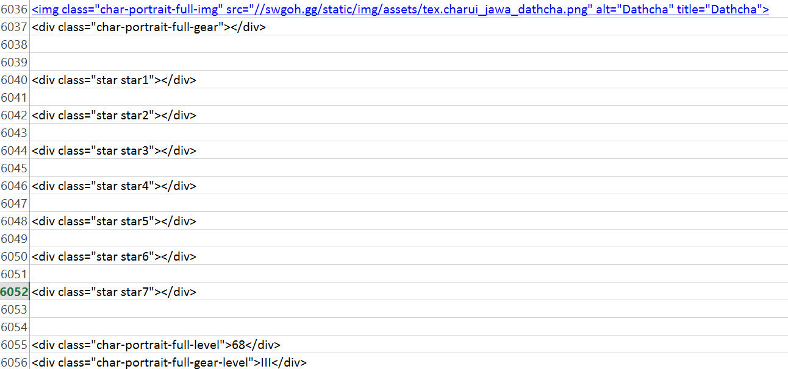Click the char-portrait-full-gear div cell

[148, 27]
